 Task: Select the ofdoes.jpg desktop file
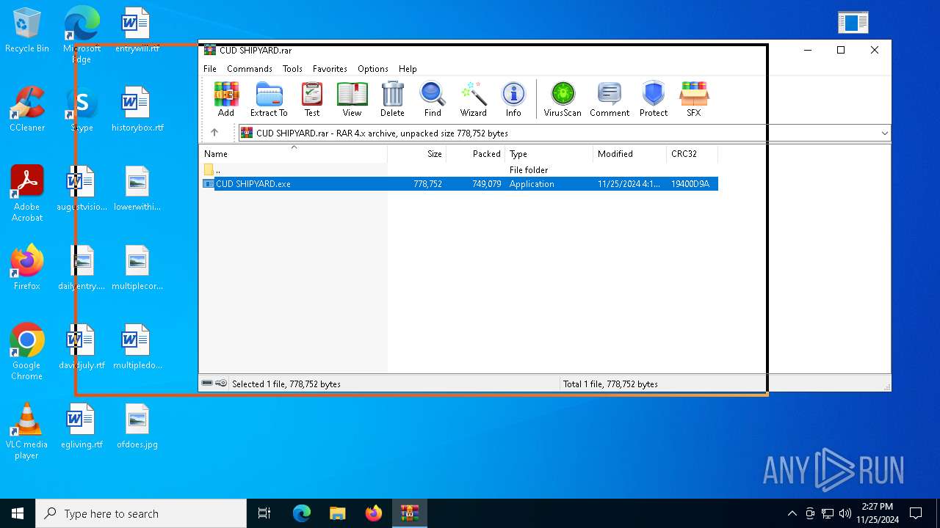137,427
